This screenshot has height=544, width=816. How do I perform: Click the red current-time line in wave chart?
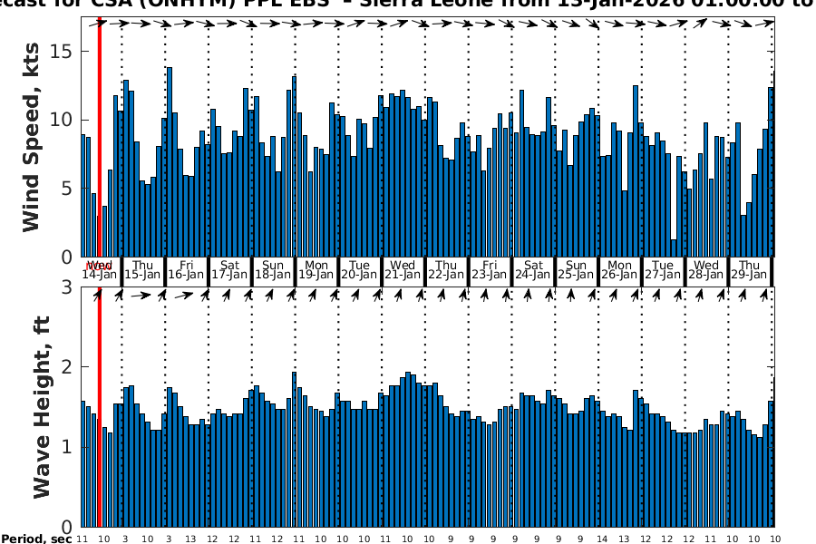pos(99,408)
